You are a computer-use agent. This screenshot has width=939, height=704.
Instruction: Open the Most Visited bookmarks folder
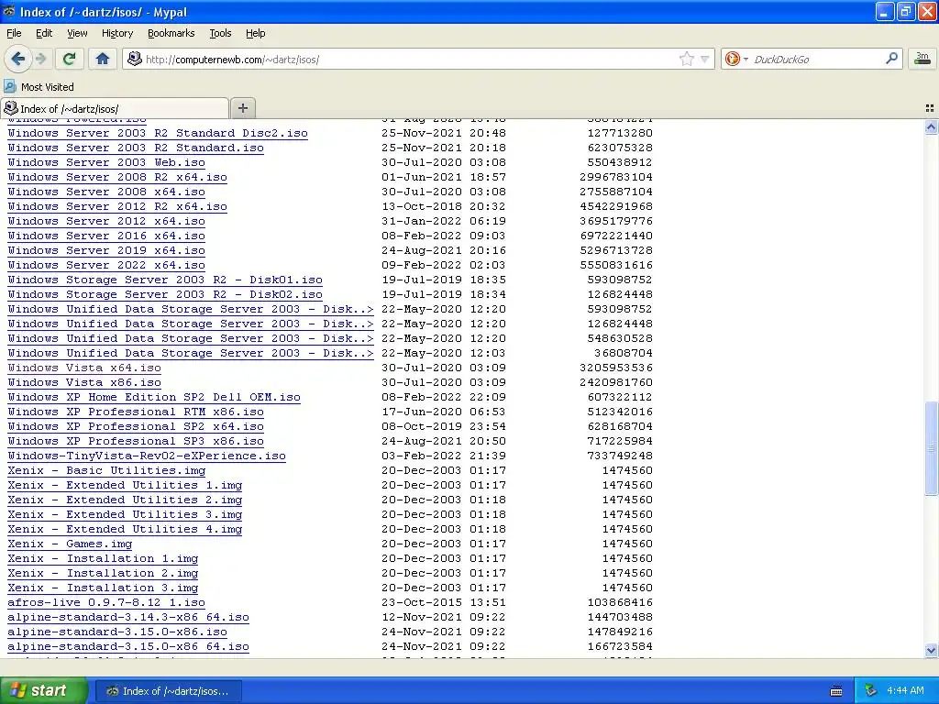point(39,87)
